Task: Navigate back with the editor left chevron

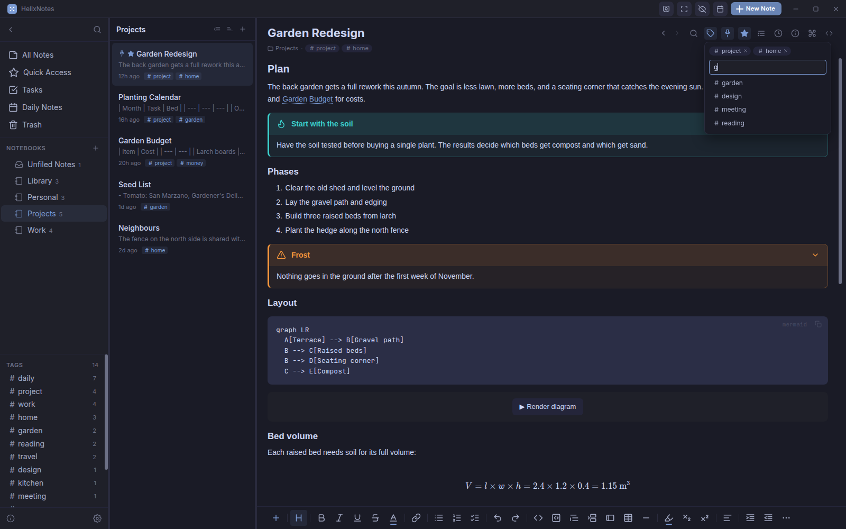Action: tap(664, 33)
